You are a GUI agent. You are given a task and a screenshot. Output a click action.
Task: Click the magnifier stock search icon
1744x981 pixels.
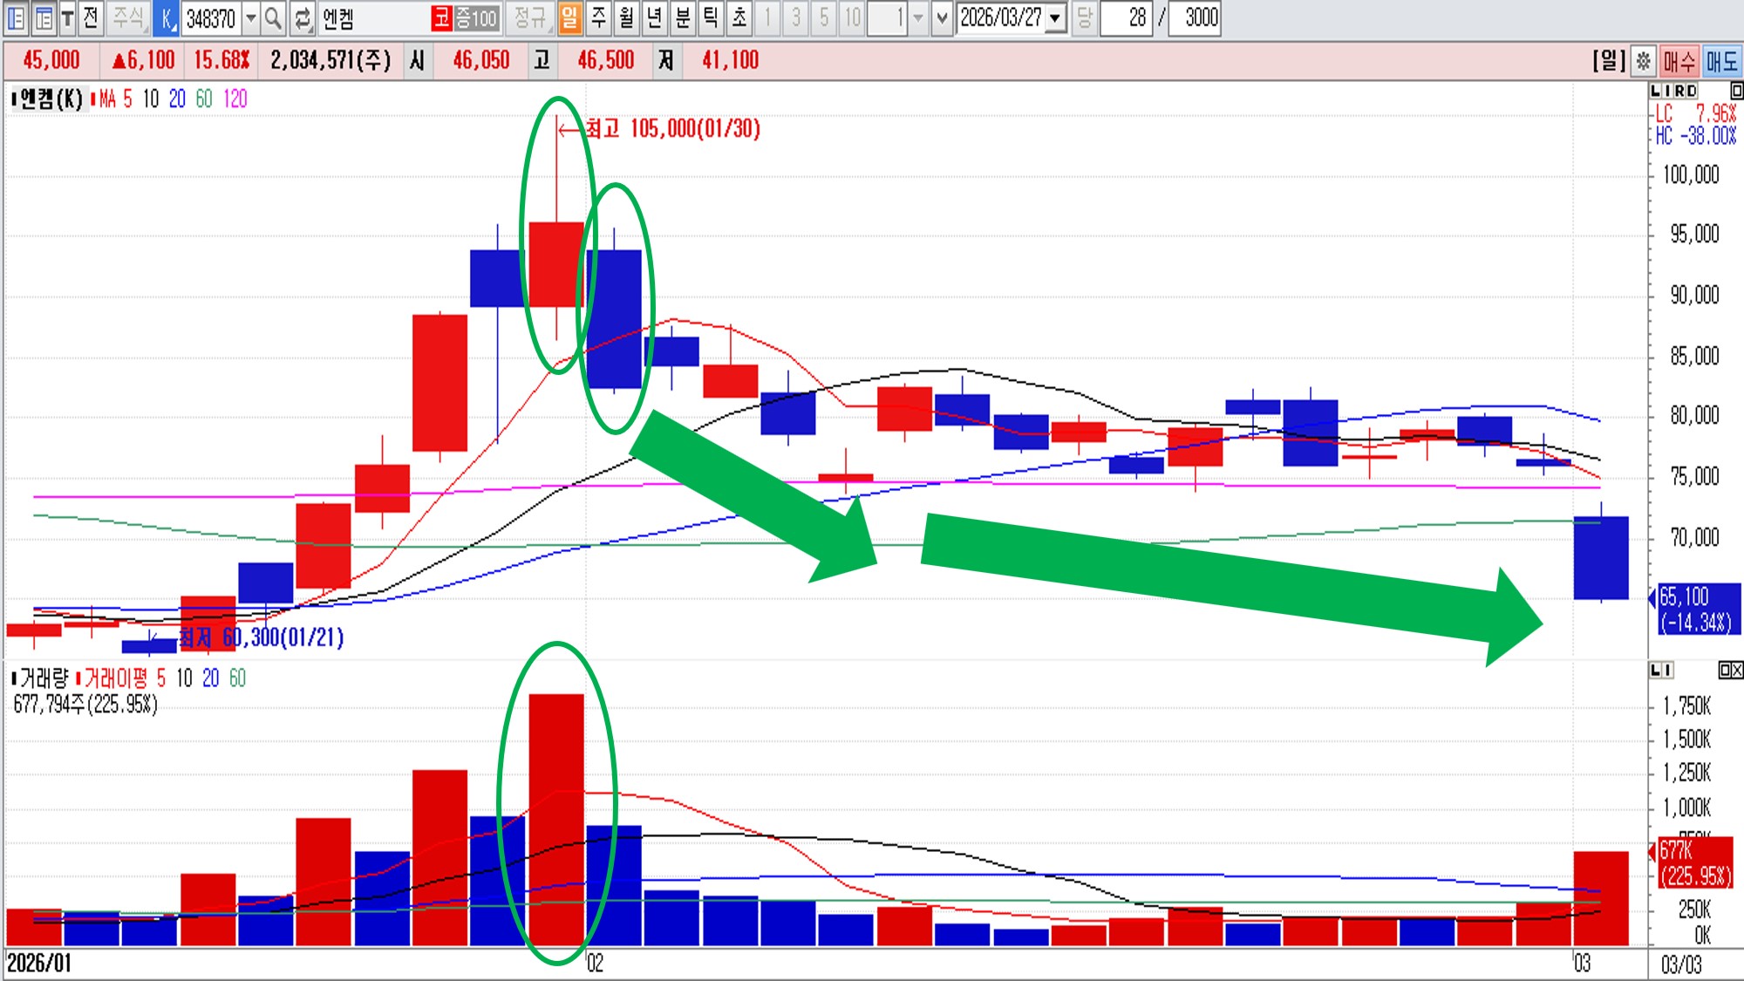(x=273, y=17)
